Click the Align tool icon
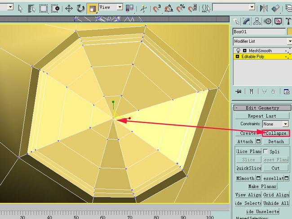The image size is (292, 219). coord(276,9)
